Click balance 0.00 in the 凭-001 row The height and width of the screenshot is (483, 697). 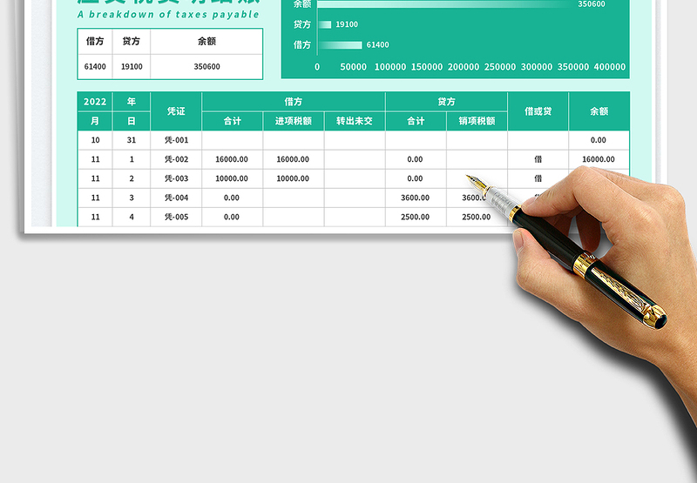(x=599, y=140)
